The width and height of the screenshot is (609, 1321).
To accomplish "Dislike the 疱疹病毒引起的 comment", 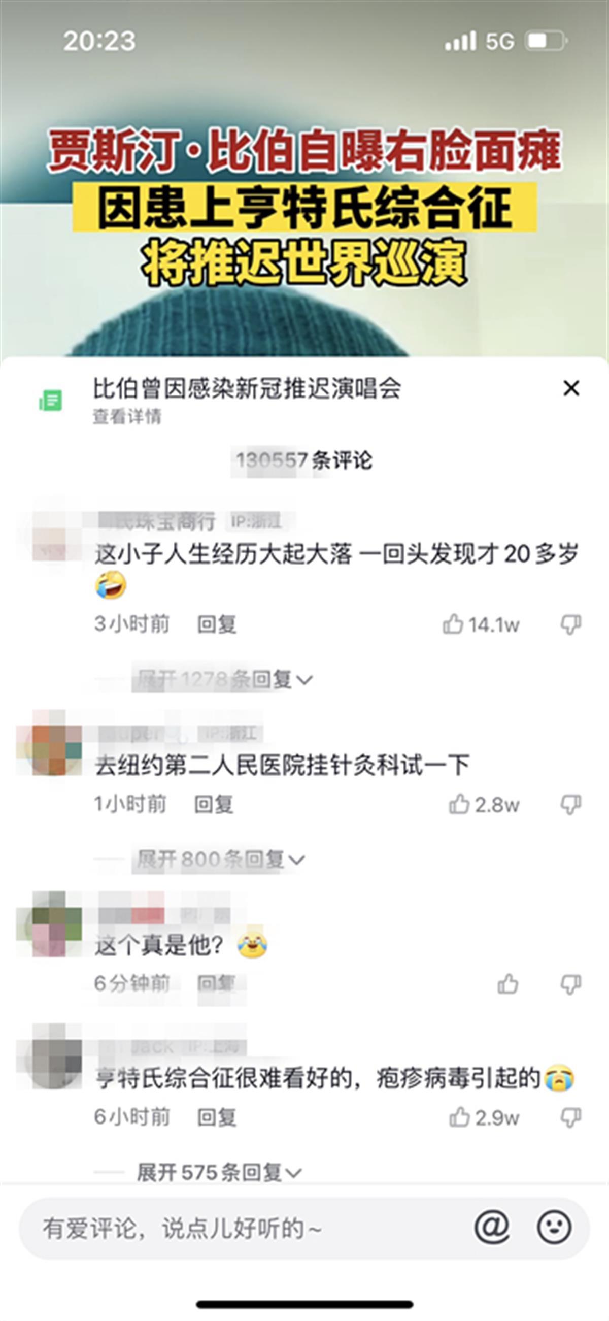I will coord(570,1117).
